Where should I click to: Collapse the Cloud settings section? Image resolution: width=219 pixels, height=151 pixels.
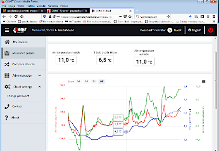pos(40,87)
